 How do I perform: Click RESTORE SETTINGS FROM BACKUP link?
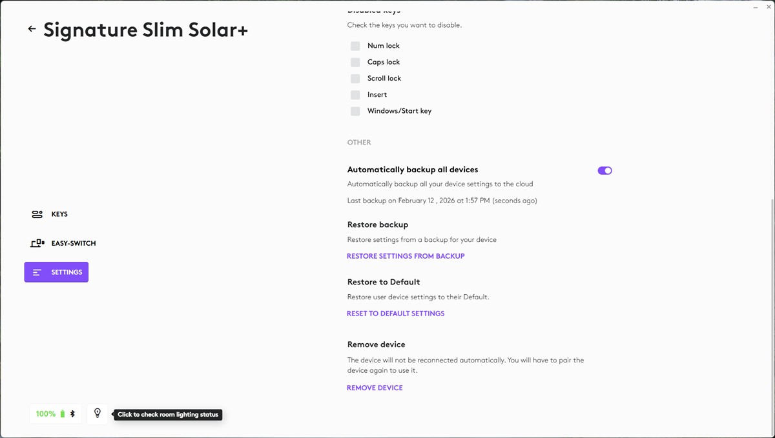click(x=406, y=256)
